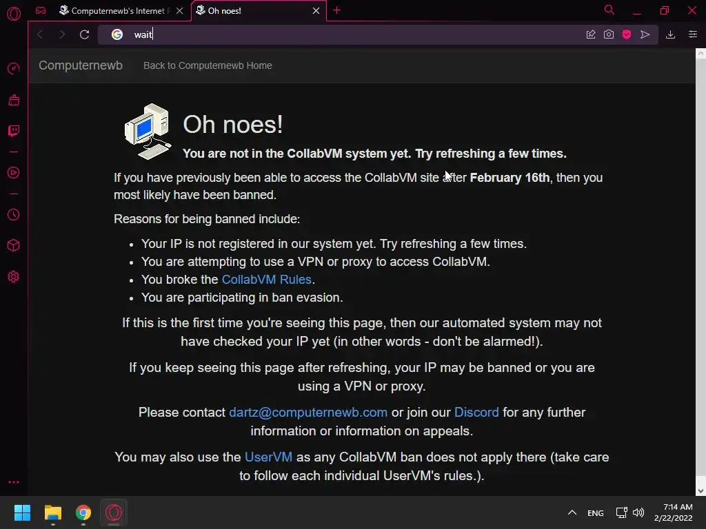This screenshot has height=529, width=706.
Task: Open the Player sidebar icon
Action: [14, 173]
